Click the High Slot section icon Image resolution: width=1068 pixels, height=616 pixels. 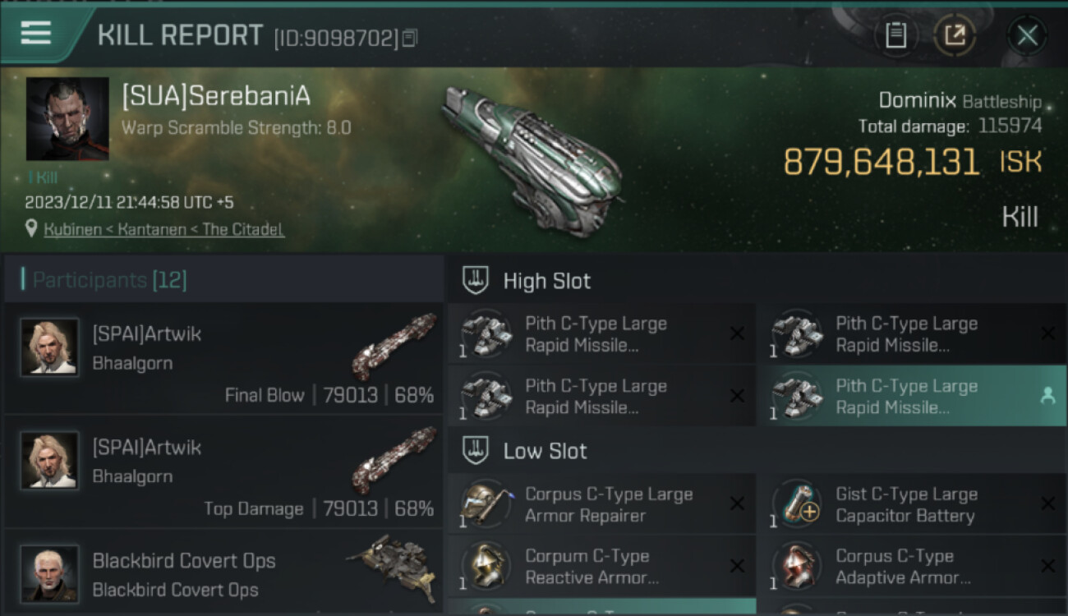475,280
